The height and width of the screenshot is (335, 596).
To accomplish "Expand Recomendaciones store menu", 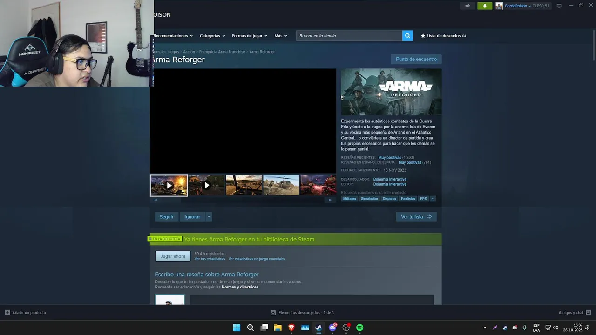I will point(172,36).
